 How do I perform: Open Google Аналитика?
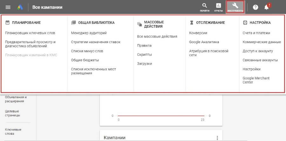point(204,42)
